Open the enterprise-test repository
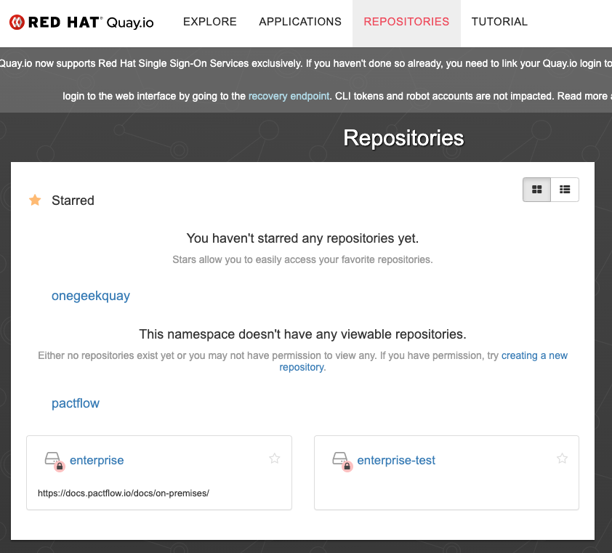612x553 pixels. (396, 460)
